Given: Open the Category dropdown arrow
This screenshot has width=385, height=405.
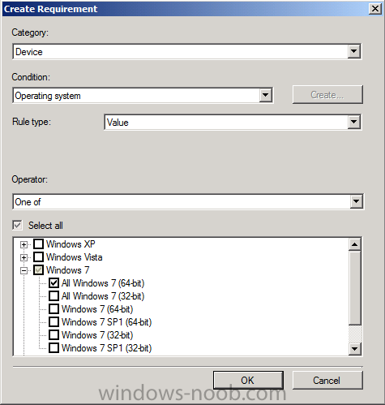Looking at the screenshot, I should [353, 51].
